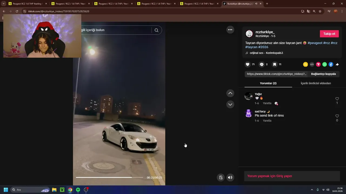Go to next video with down arrow
This screenshot has height=194, width=346.
pyautogui.click(x=230, y=104)
